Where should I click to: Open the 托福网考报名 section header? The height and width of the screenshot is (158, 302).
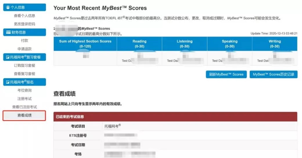coord(24,82)
